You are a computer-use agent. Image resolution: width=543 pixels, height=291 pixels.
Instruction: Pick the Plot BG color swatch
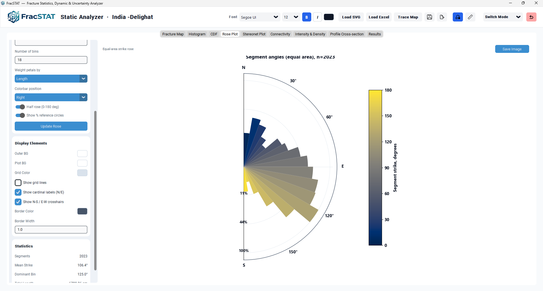(x=82, y=163)
